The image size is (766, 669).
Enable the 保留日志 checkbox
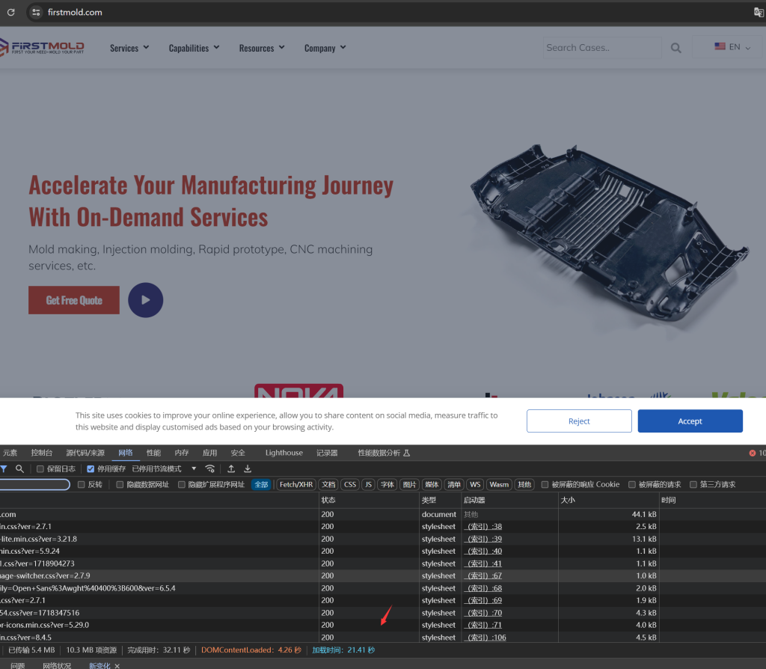pos(41,469)
